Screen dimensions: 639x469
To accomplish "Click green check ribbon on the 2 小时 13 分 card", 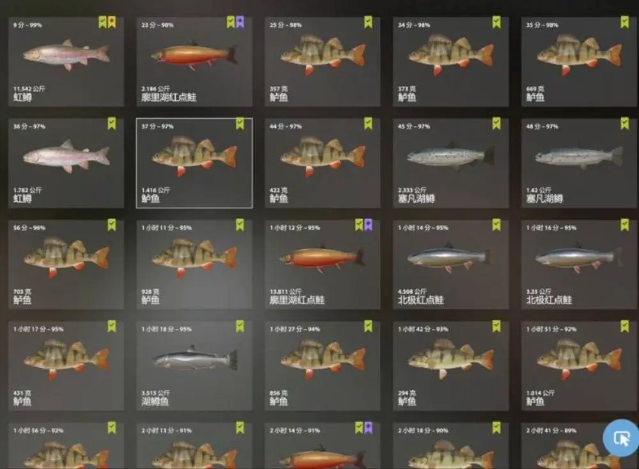I will (240, 427).
